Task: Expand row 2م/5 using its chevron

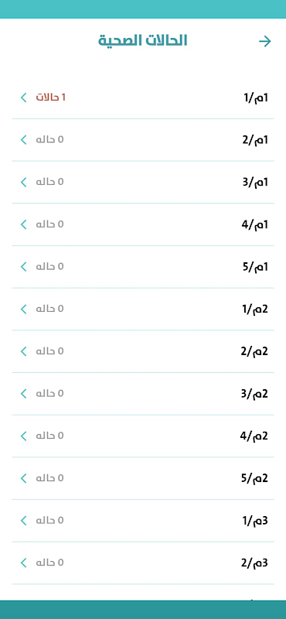Action: (24, 478)
